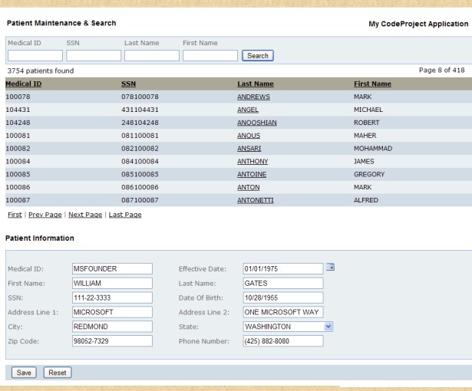Open patient ANTON record link

click(x=249, y=187)
